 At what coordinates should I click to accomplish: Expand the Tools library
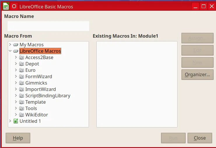click(x=16, y=108)
